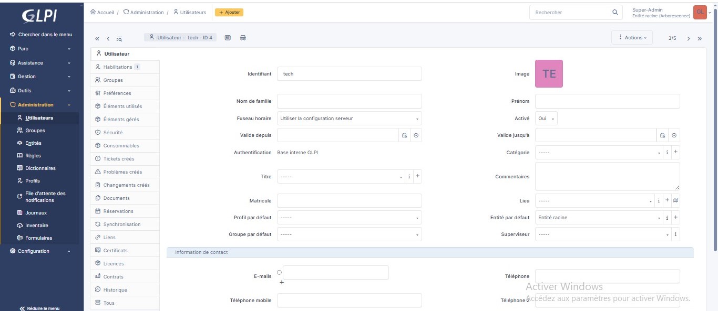Show info for Entité par défaut
718x311 pixels.
pos(667,218)
